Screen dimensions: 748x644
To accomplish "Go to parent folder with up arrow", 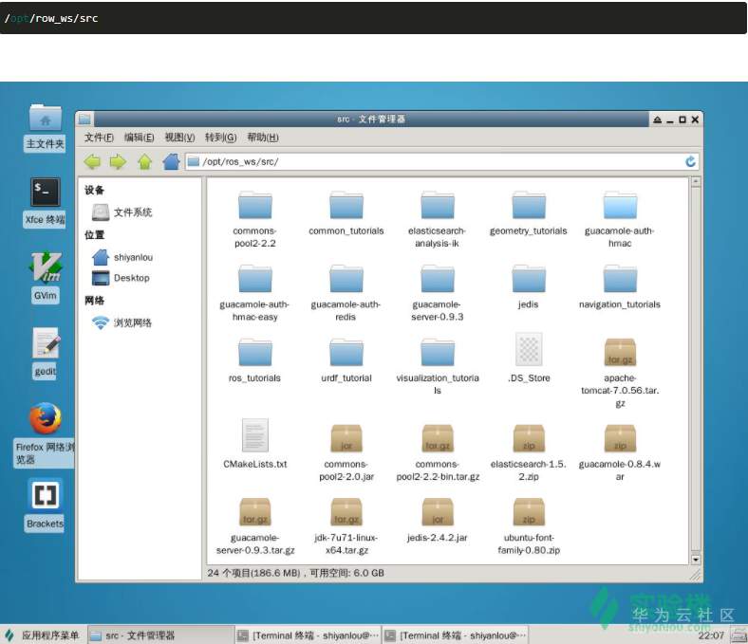I will pos(144,162).
